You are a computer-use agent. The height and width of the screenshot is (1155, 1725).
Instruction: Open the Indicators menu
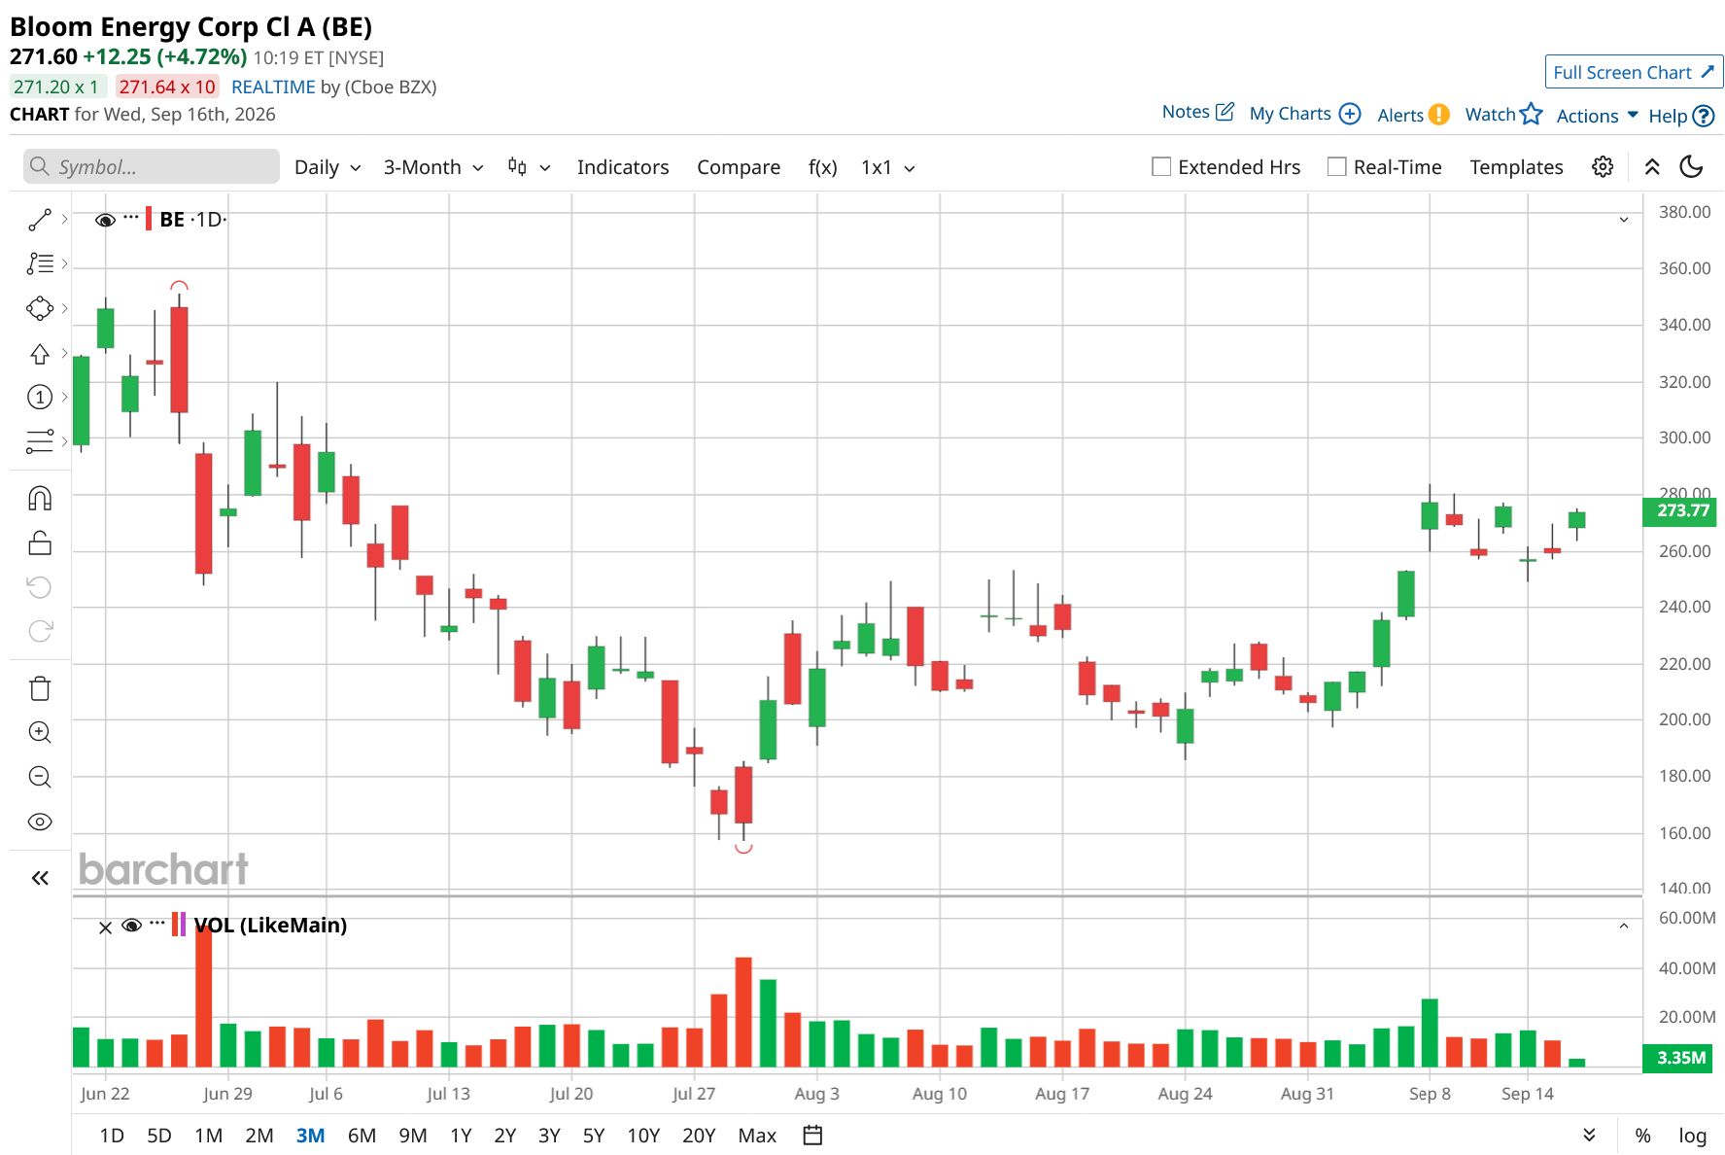(623, 167)
